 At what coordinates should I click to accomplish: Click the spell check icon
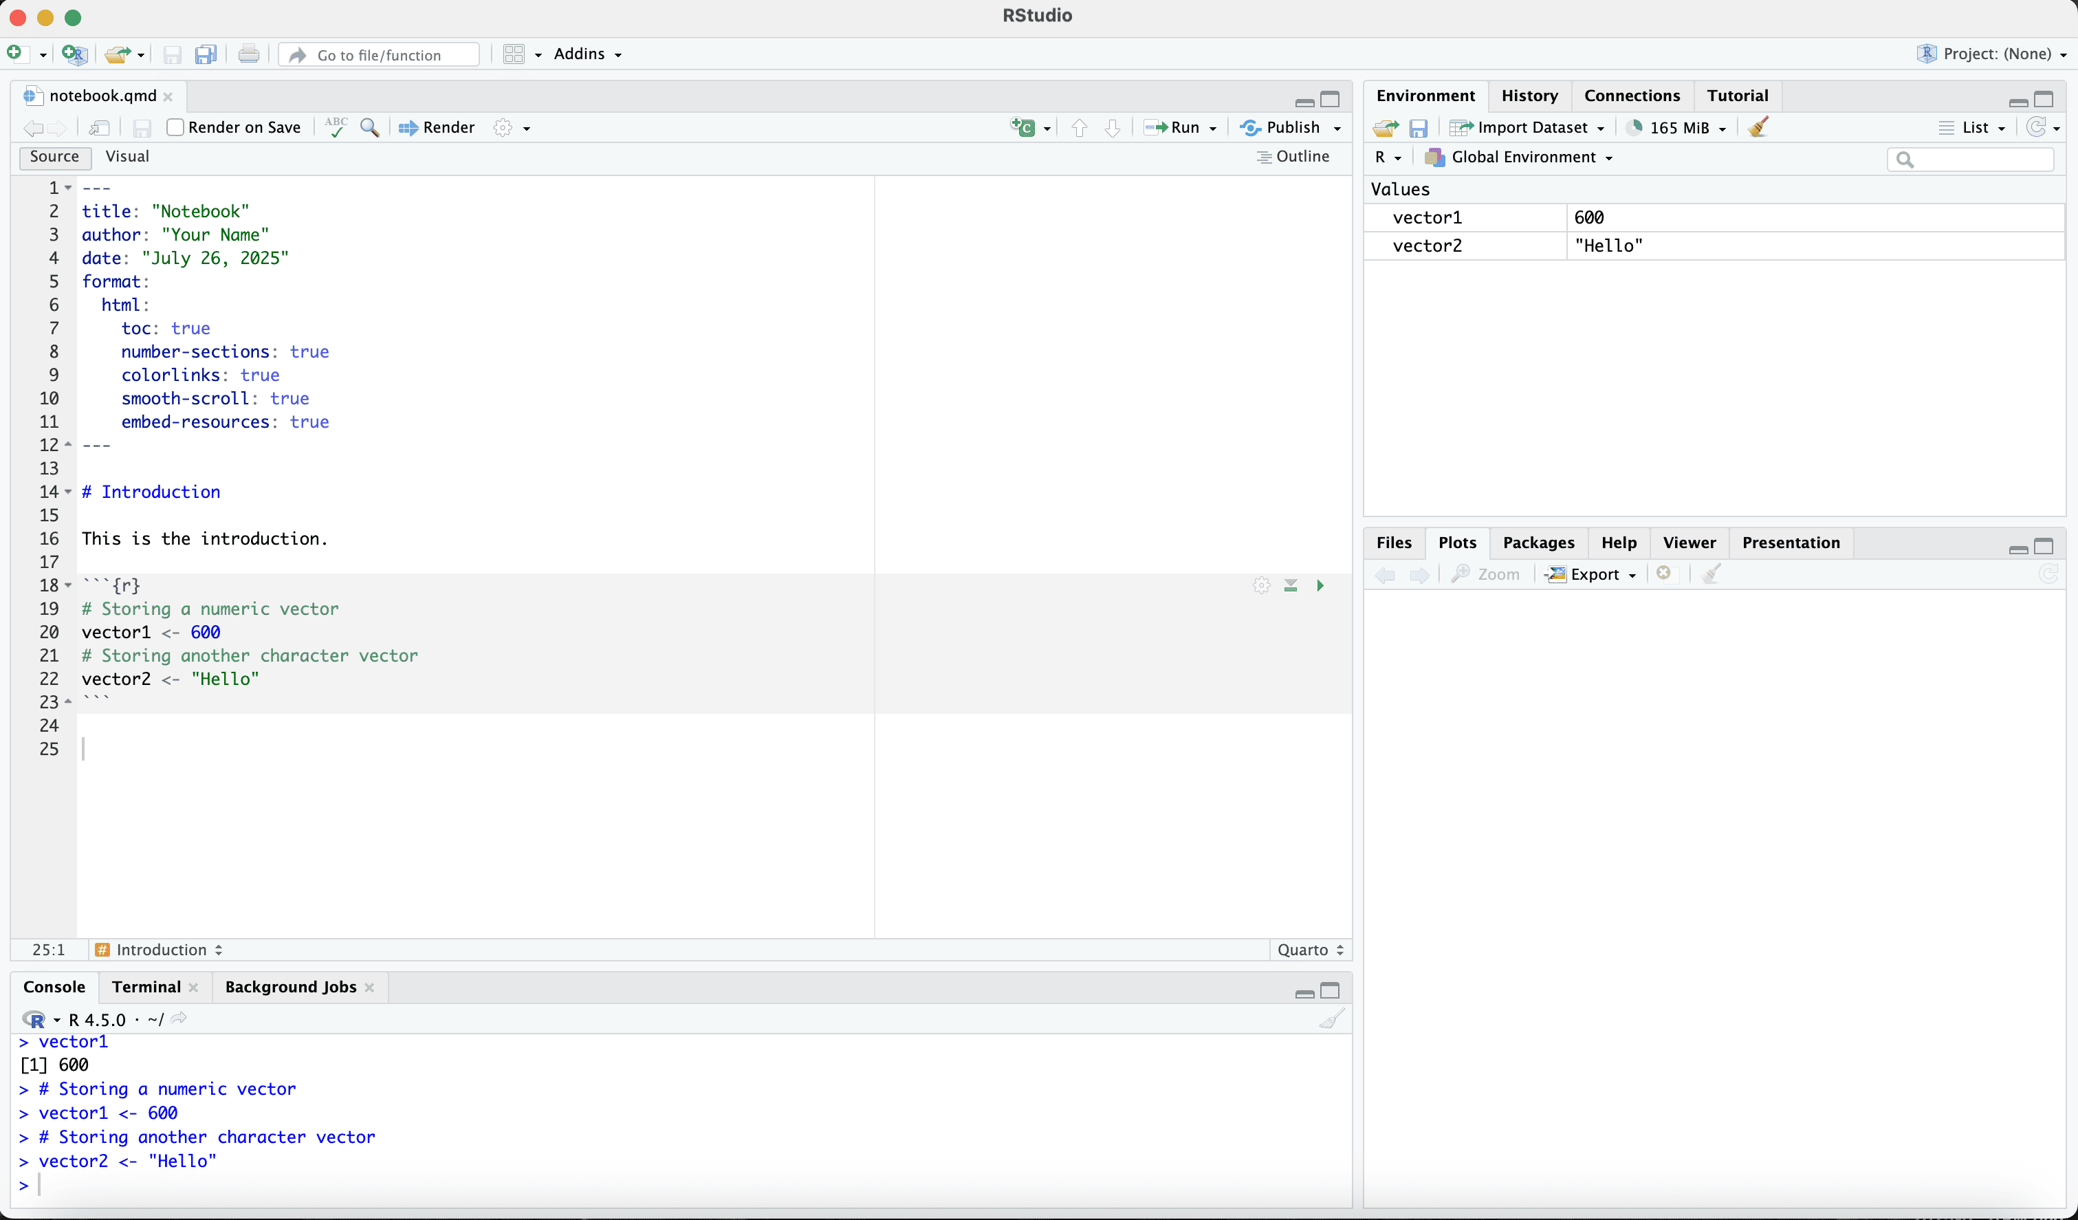click(x=336, y=127)
